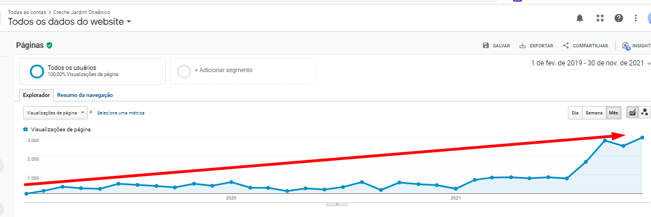Click the first data point on the chart
The height and width of the screenshot is (217, 651).
tap(26, 193)
